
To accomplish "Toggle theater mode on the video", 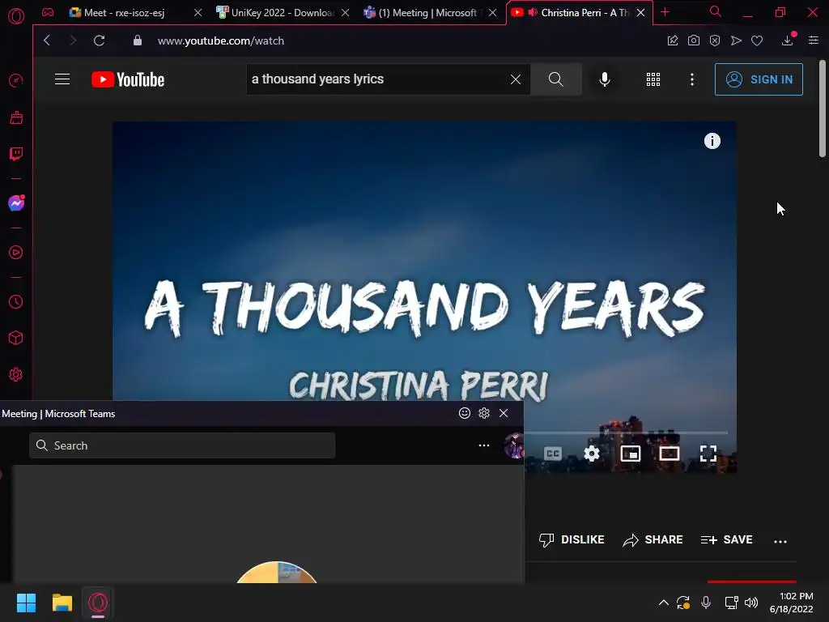I will click(670, 454).
